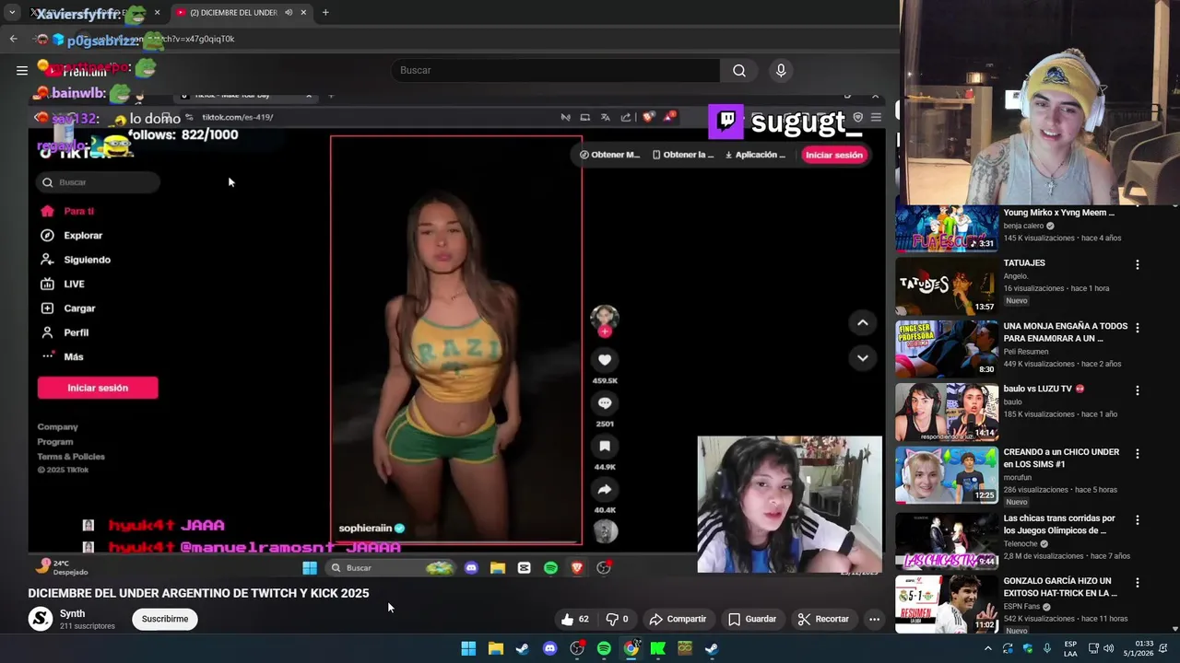
Task: Click the morufun channel name
Action: click(1020, 478)
